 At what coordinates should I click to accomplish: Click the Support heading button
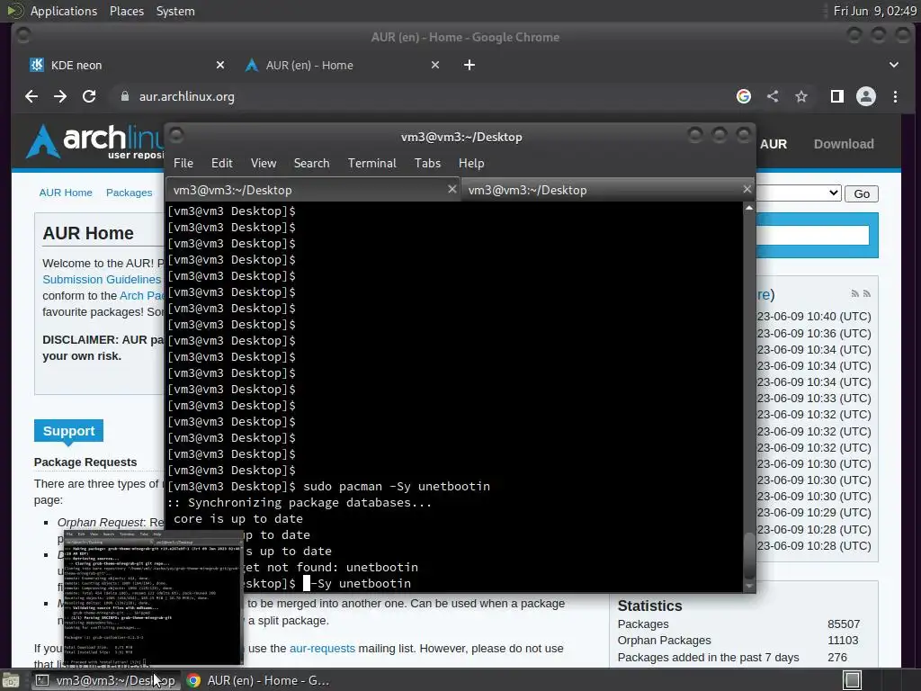click(68, 431)
